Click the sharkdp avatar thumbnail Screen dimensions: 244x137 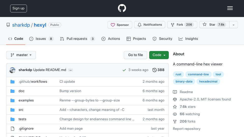(12, 70)
